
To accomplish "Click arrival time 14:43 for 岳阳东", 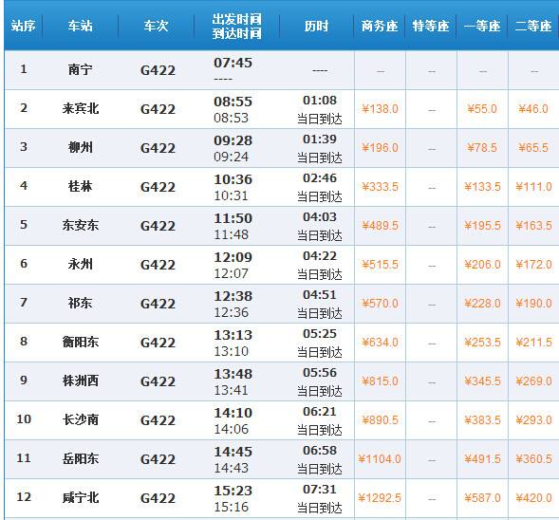I will point(231,468).
